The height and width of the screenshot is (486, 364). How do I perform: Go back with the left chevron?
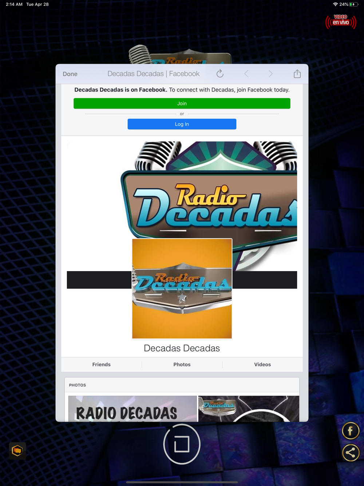click(246, 74)
